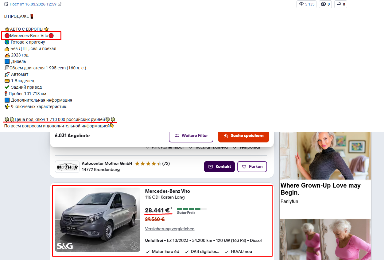Image resolution: width=384 pixels, height=260 pixels.
Task: Click the 'АВТО С ЕВРОПЫ' heading line
Action: (27, 29)
